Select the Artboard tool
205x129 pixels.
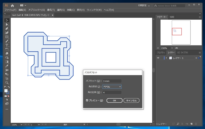[7, 78]
